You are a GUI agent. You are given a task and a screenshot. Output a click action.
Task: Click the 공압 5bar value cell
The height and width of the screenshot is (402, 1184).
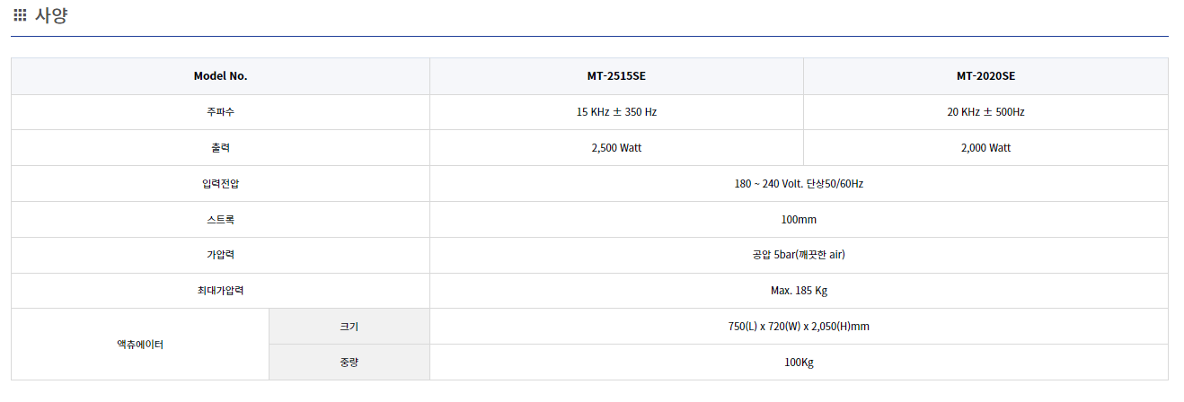tap(799, 255)
